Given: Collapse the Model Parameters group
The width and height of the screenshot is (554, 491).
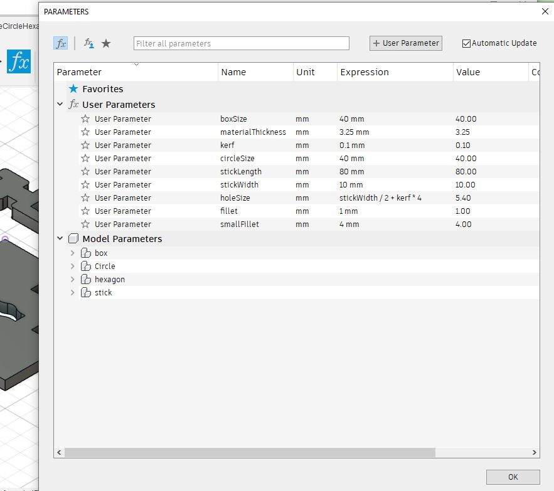Looking at the screenshot, I should pos(60,238).
